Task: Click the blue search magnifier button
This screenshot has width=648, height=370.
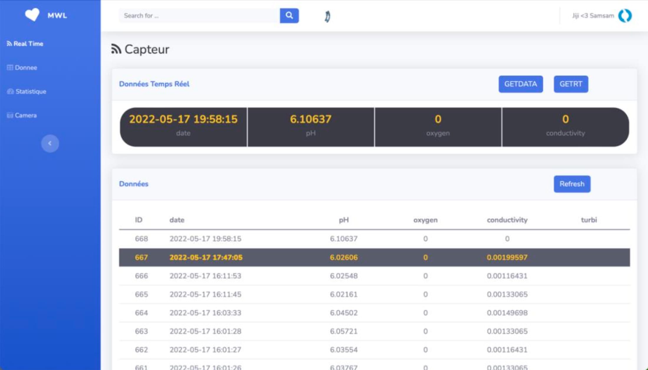Action: point(289,16)
